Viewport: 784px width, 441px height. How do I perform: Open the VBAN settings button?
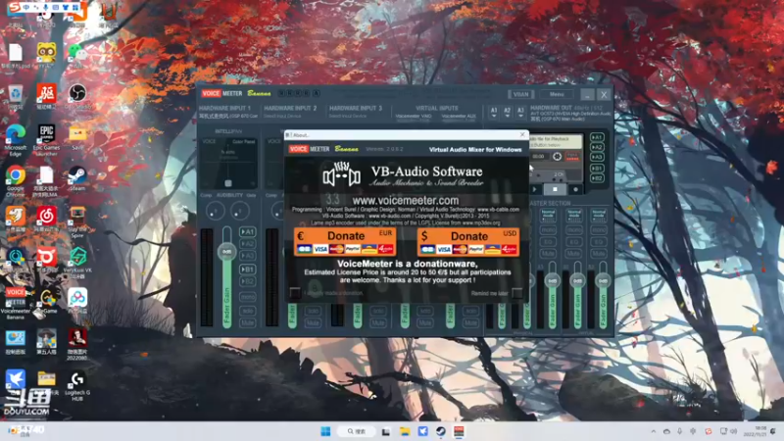(520, 94)
